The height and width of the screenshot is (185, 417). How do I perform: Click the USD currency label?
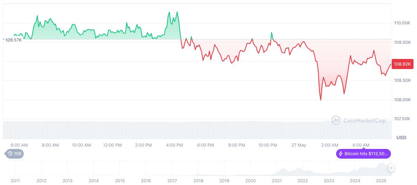click(x=401, y=138)
